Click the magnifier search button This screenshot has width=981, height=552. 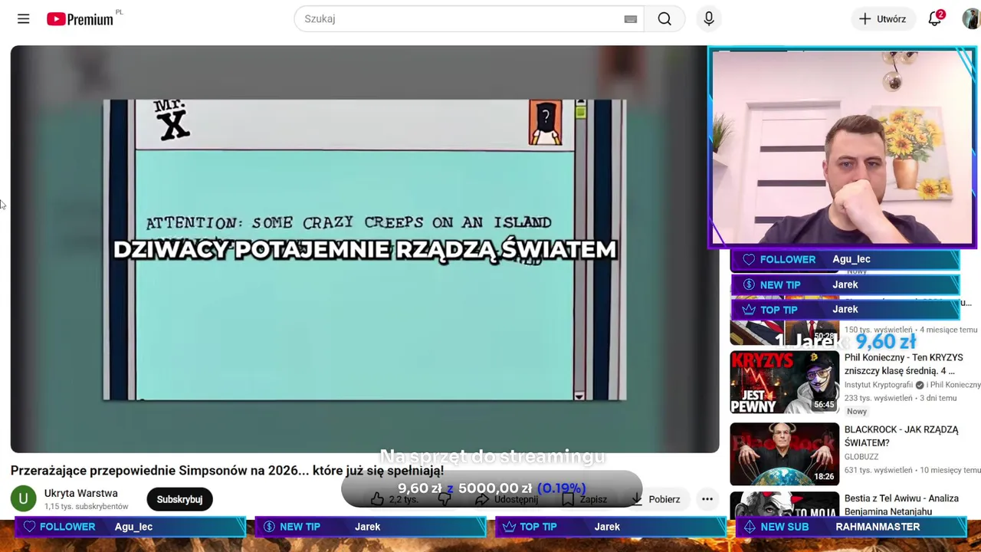(x=664, y=19)
